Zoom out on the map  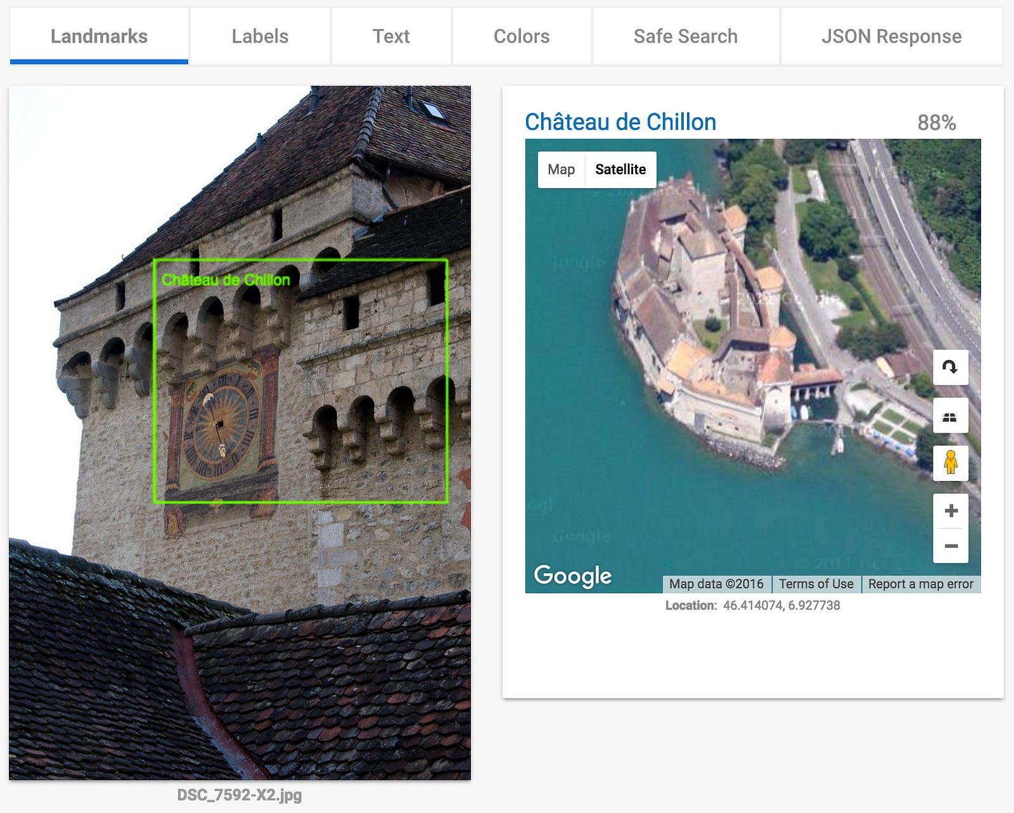[x=951, y=546]
